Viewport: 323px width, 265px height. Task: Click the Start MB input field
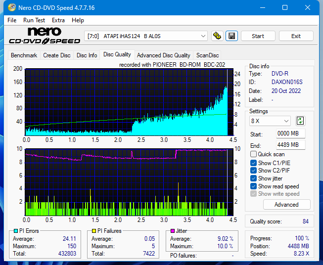(x=290, y=133)
